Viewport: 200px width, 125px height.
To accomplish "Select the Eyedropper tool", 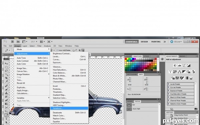I will point(6,82).
